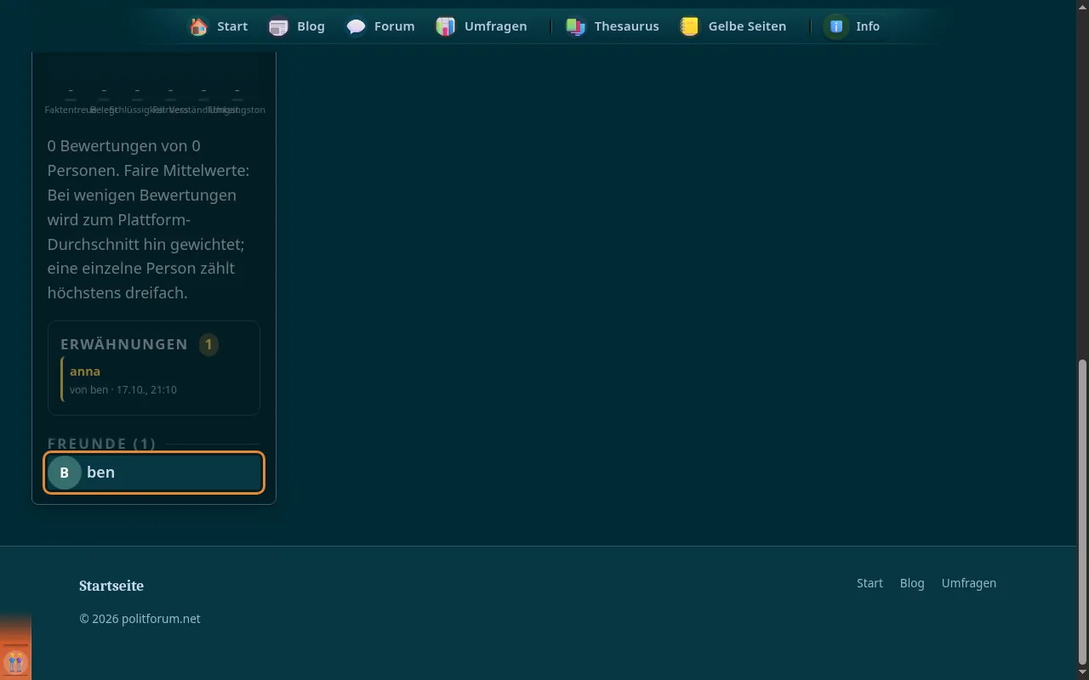Click the text 'von ben · 17.10., 21:10'
1089x680 pixels.
pos(123,389)
